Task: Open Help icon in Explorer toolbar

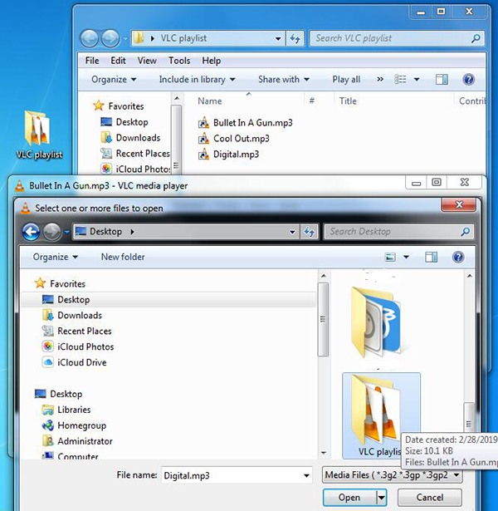Action: coord(468,79)
